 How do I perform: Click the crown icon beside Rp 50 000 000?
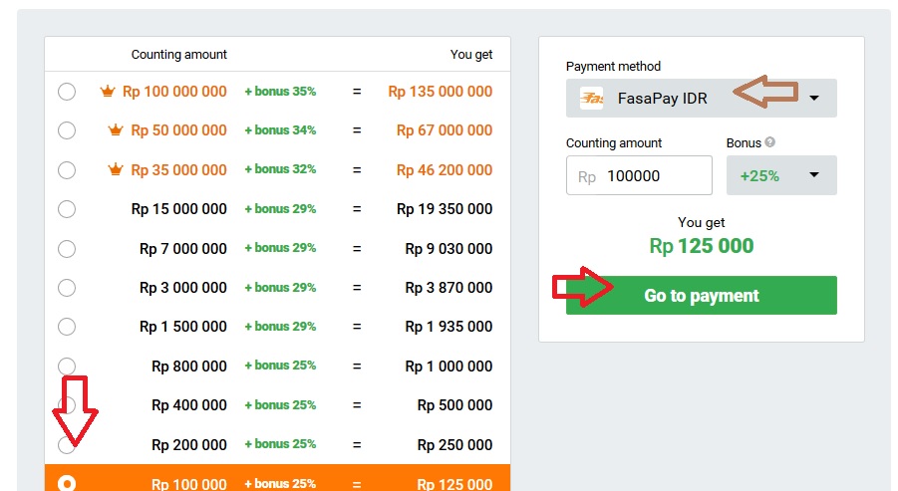click(x=117, y=130)
